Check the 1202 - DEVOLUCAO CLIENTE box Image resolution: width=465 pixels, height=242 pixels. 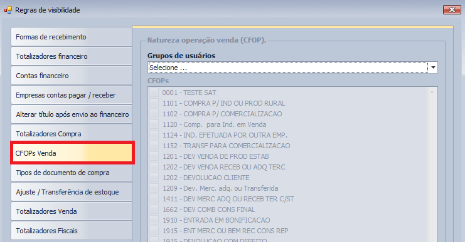click(154, 178)
